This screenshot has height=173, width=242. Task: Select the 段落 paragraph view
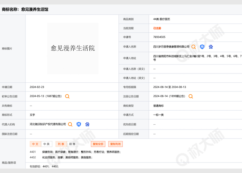72,144
